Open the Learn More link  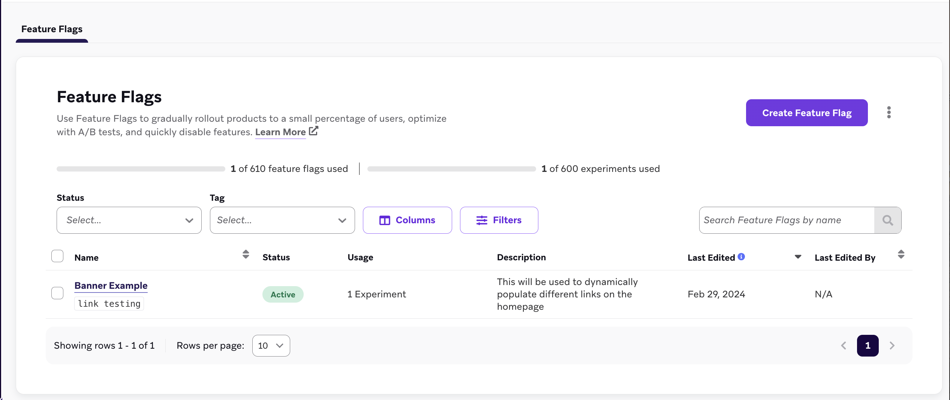(280, 132)
